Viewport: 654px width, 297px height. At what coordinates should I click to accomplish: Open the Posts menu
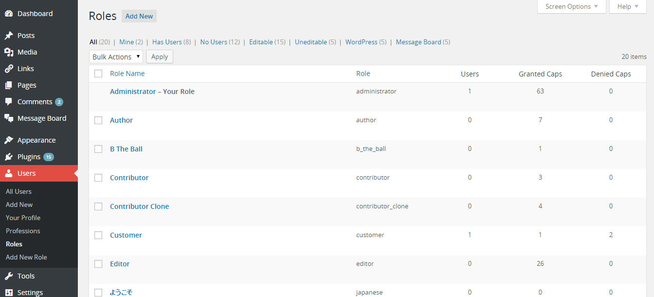coord(39,36)
